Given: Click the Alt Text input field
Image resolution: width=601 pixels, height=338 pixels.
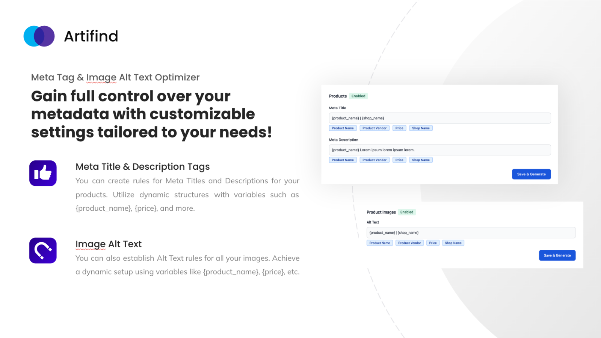Looking at the screenshot, I should (x=471, y=232).
